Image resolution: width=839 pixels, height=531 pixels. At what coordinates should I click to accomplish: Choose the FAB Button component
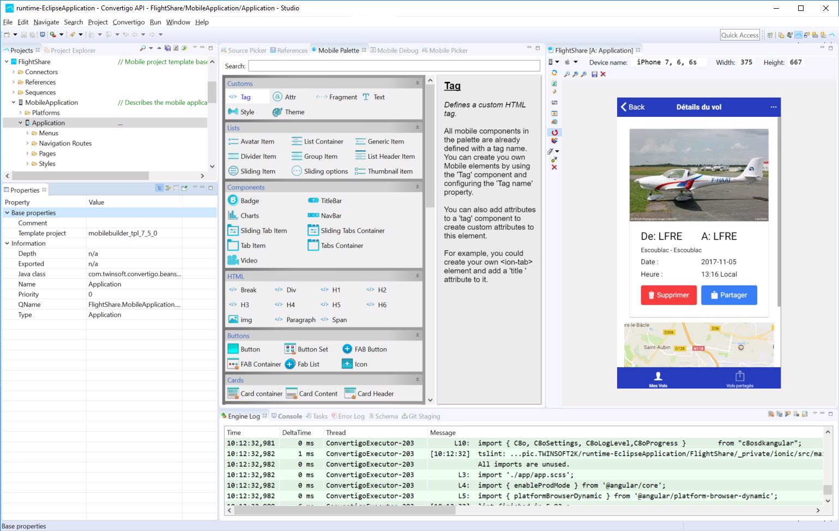pyautogui.click(x=365, y=349)
